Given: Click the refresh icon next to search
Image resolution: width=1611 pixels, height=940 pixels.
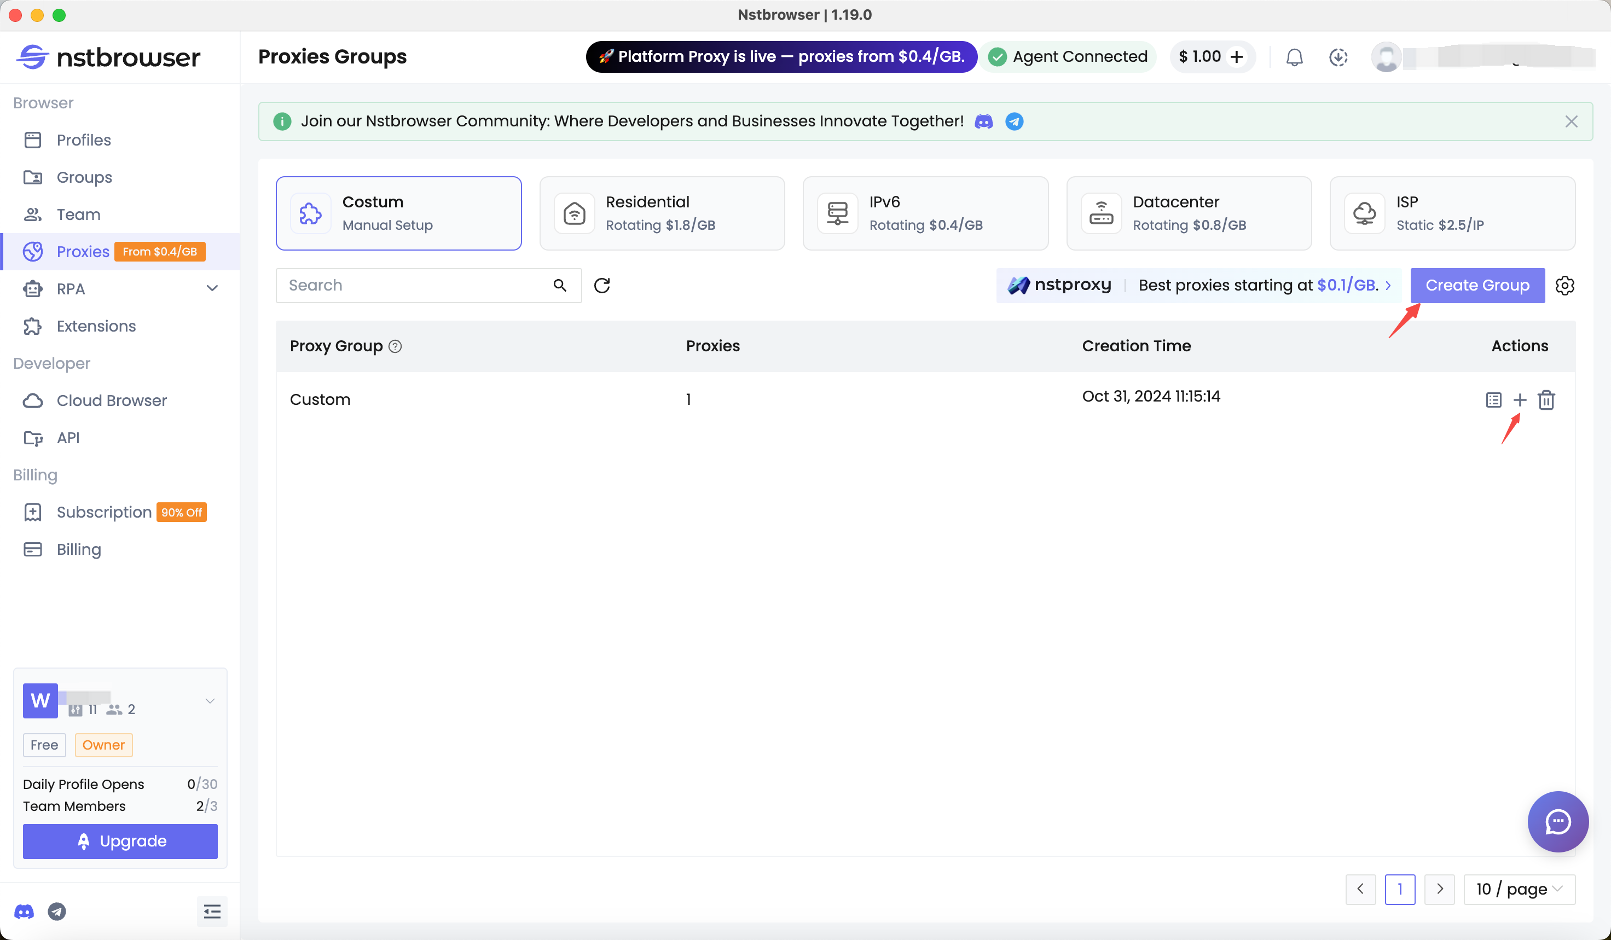Looking at the screenshot, I should click(x=601, y=285).
